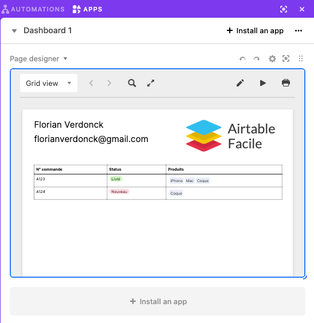Screen dimensions: 314x323
Task: Toggle fullscreen for apps panel
Action: (x=284, y=9)
